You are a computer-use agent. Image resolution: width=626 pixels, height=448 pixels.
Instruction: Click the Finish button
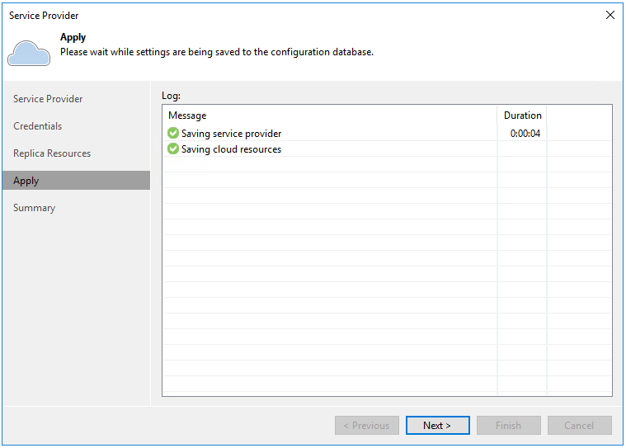click(x=509, y=426)
